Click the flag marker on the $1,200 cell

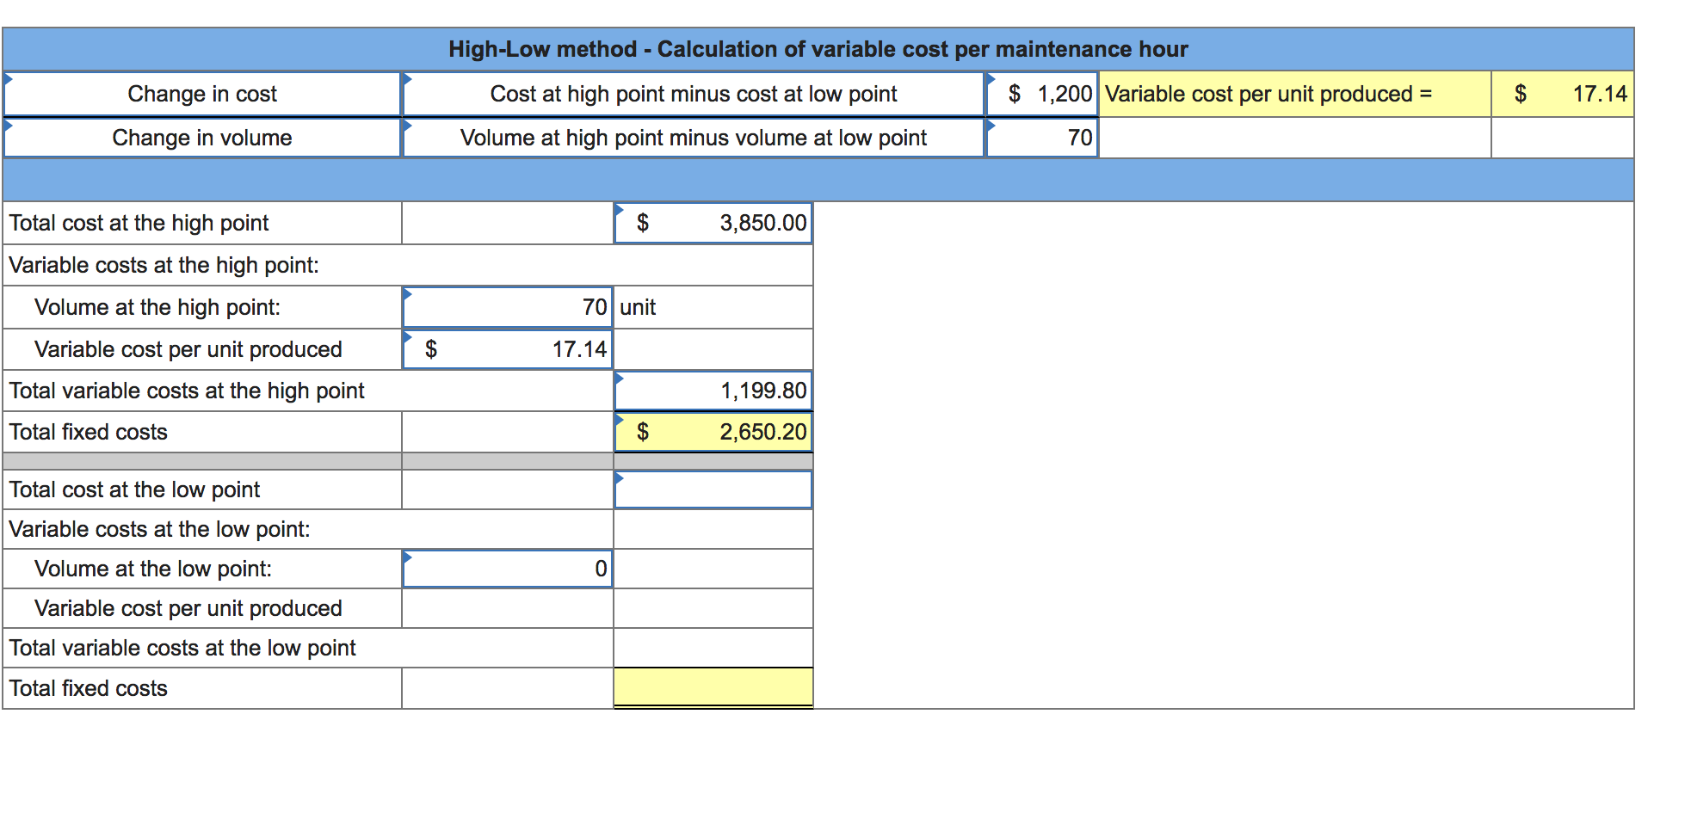pyautogui.click(x=991, y=79)
